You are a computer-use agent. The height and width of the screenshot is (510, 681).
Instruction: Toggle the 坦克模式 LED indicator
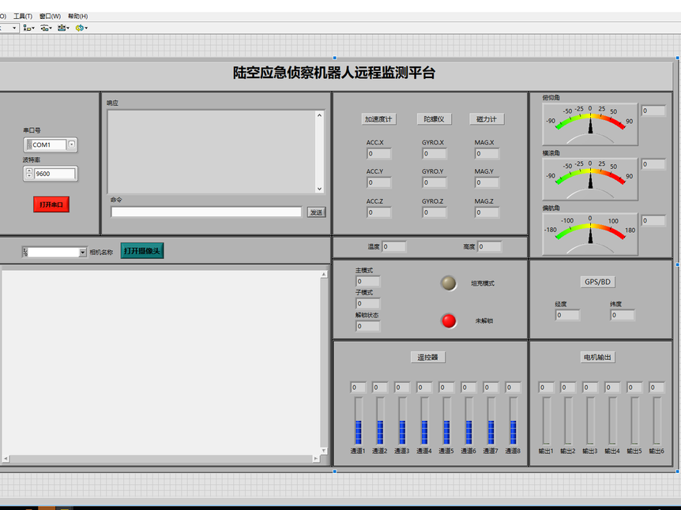pyautogui.click(x=448, y=283)
